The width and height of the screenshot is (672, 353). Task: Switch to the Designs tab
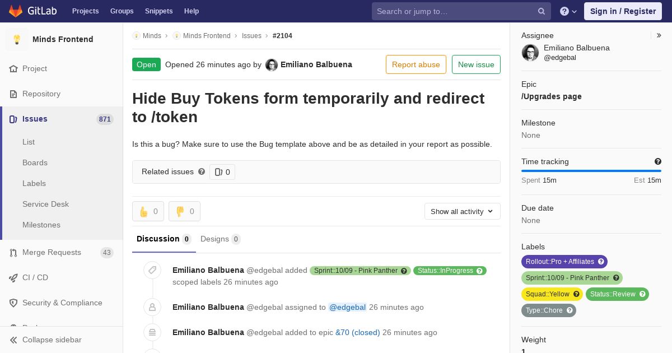click(221, 239)
